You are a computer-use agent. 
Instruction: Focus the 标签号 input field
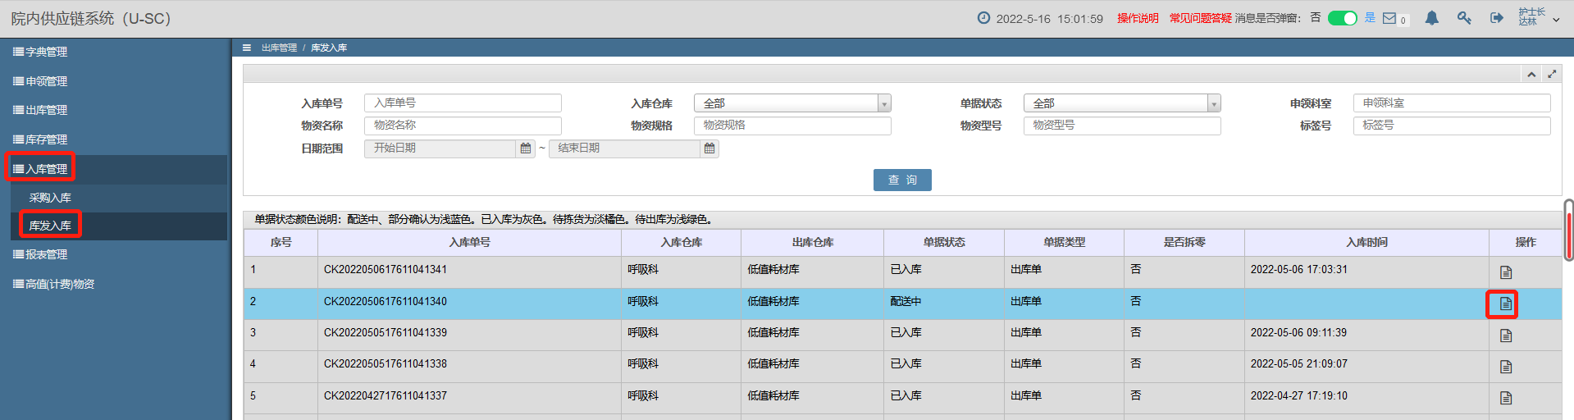(1452, 126)
